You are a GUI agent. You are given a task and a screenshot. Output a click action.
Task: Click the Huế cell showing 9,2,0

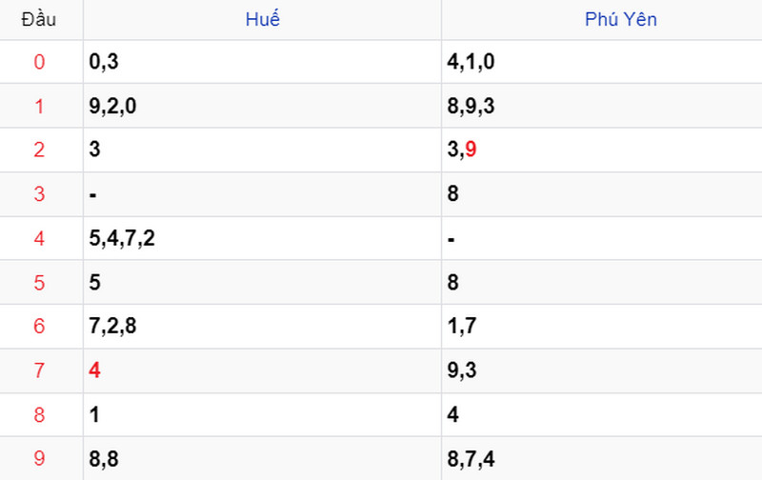[x=262, y=106]
